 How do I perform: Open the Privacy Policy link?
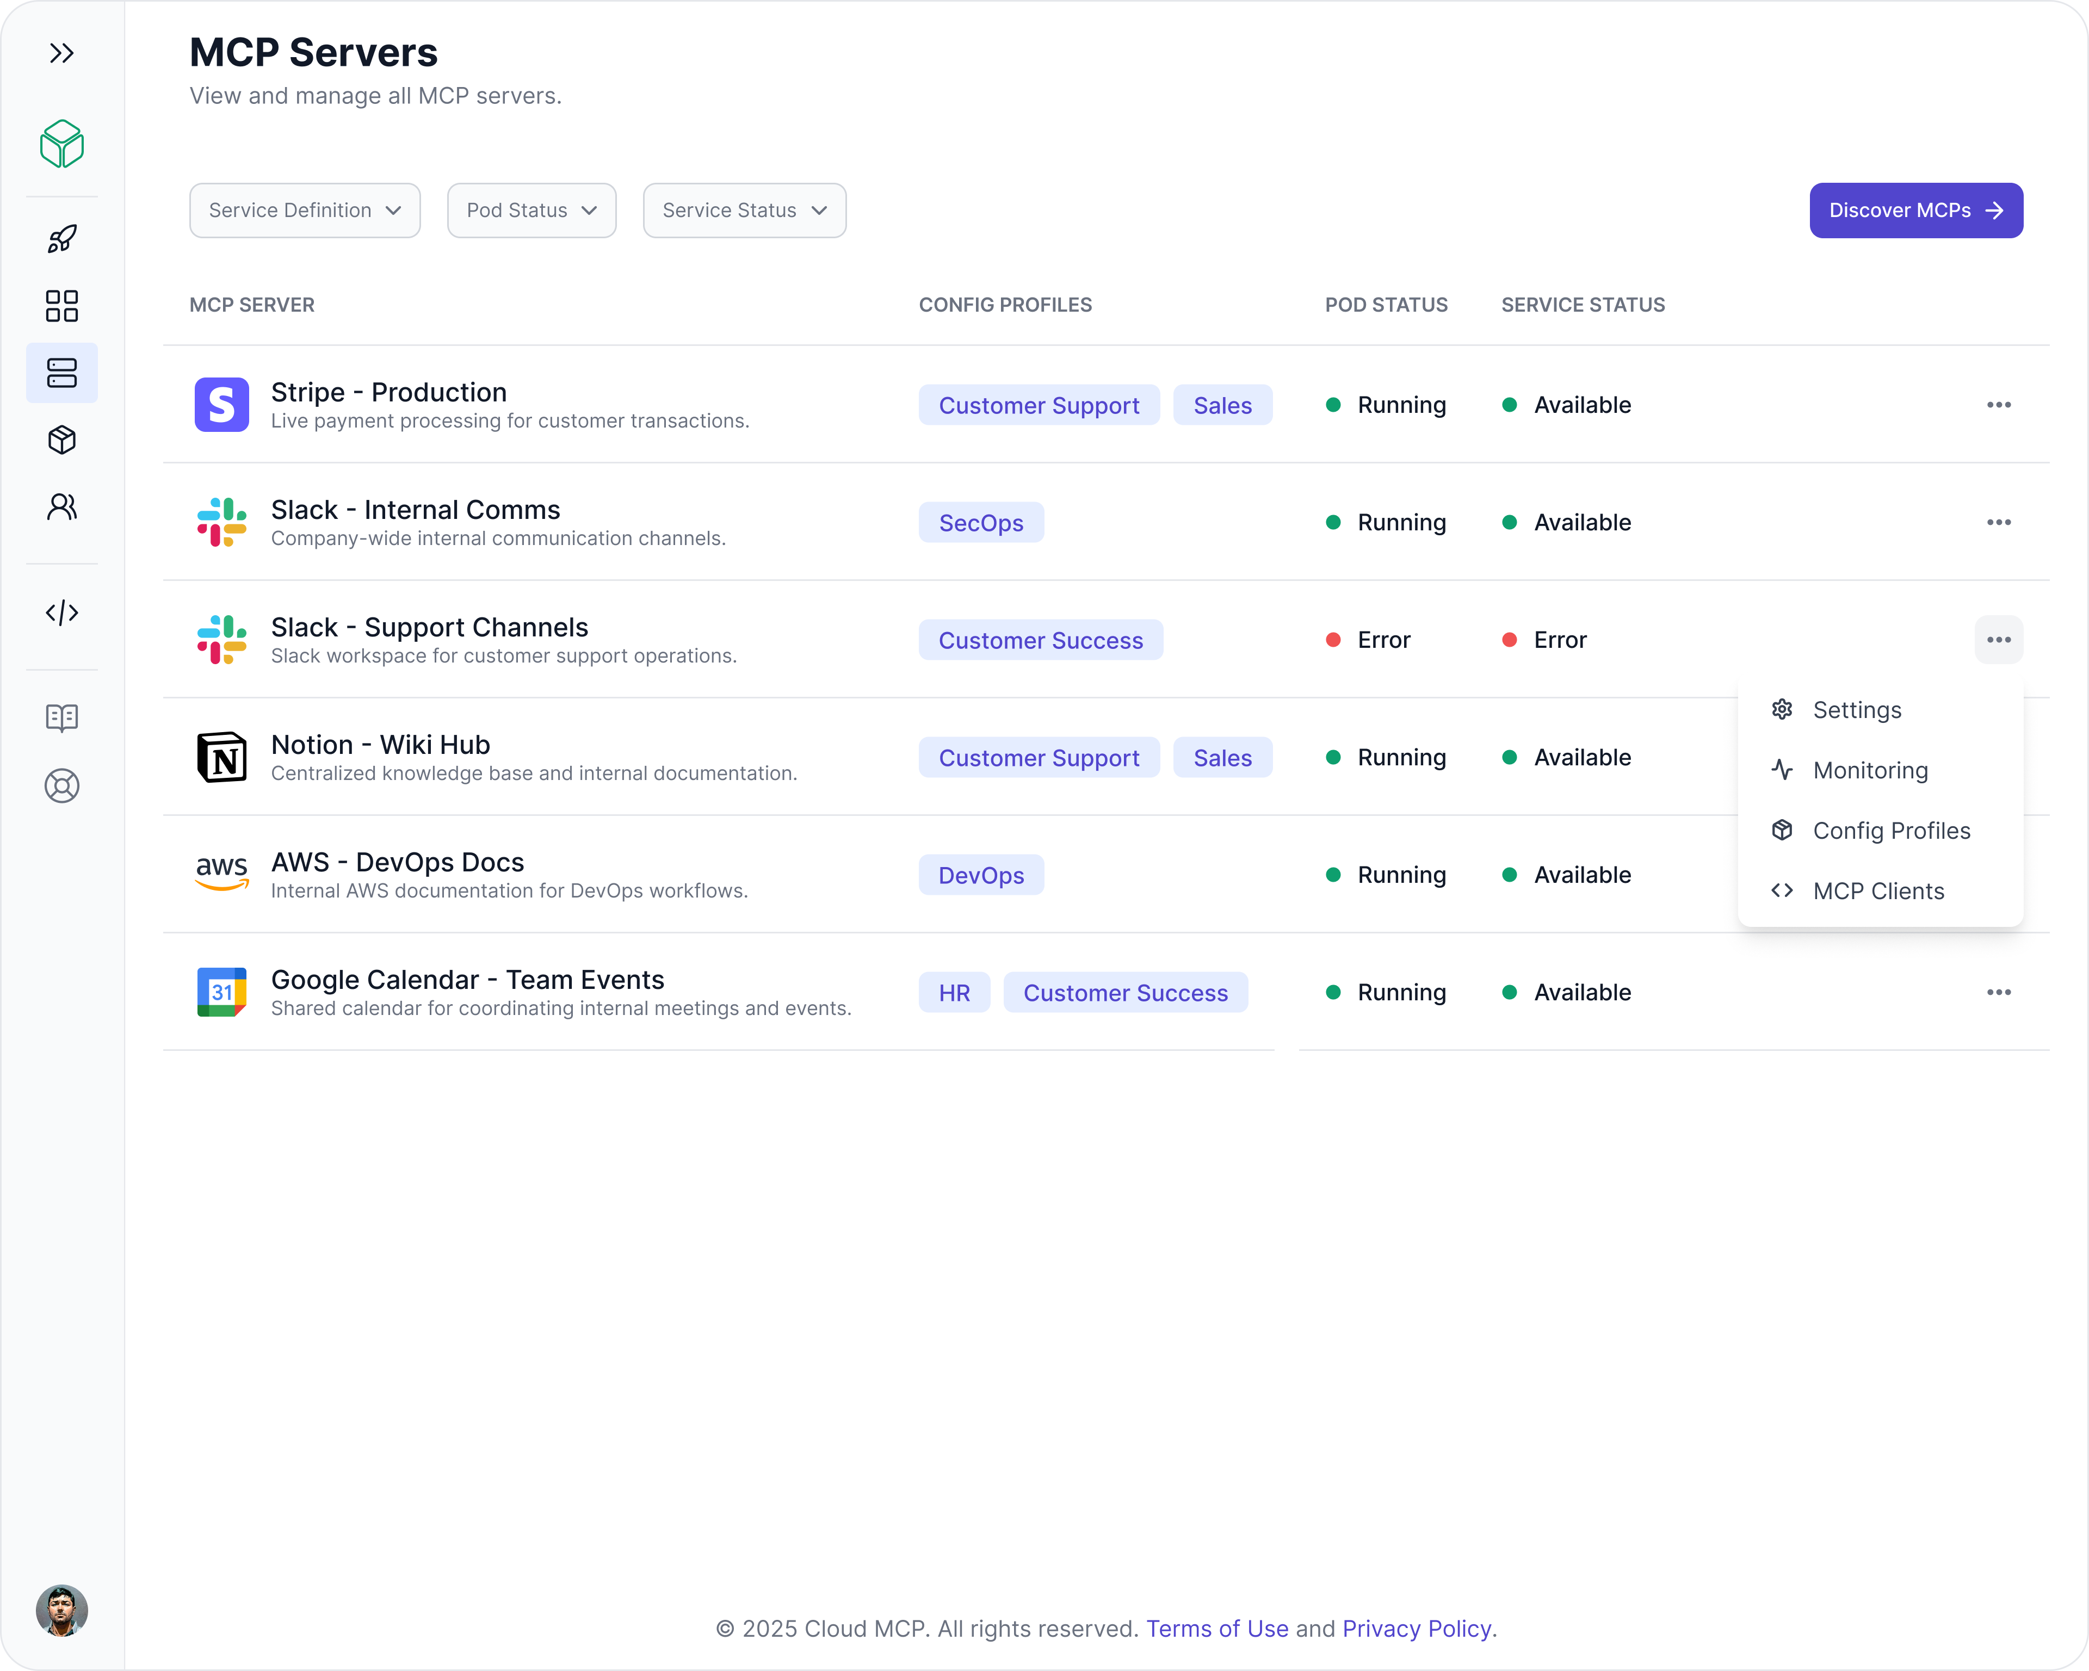tap(1416, 1629)
